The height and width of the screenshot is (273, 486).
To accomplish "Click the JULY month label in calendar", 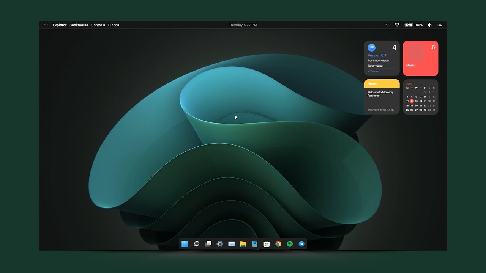I will click(409, 83).
